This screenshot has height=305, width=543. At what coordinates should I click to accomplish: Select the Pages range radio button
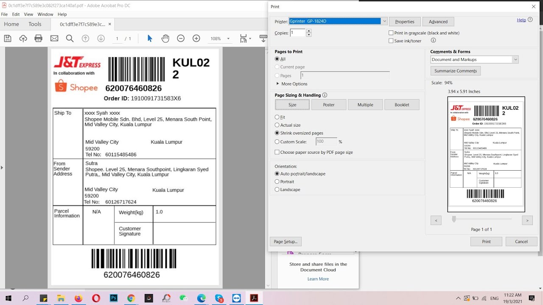tap(277, 75)
